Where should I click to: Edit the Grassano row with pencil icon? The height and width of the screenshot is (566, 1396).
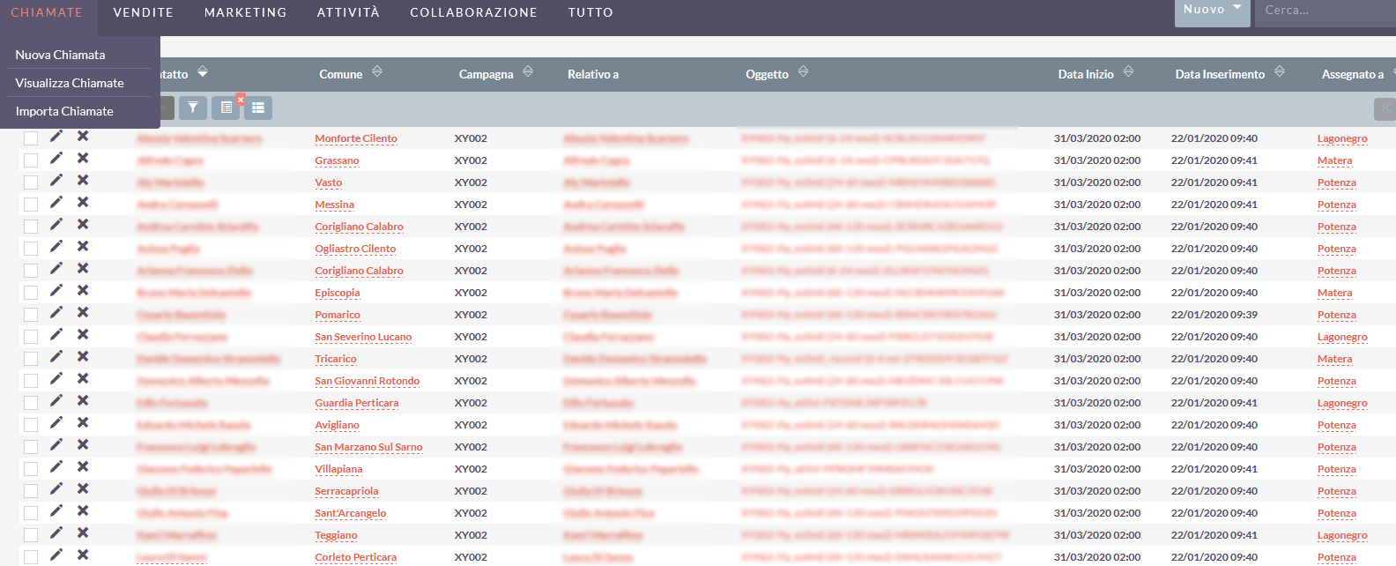56,158
